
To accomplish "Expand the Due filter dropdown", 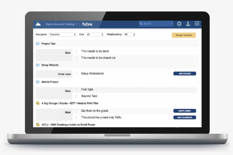I will [x=95, y=35].
